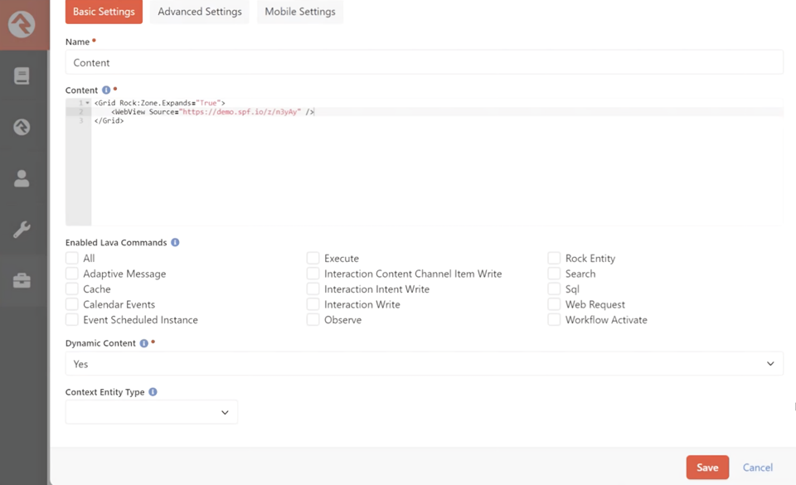Tick the Search checkbox
This screenshot has height=485, width=796.
pos(554,274)
